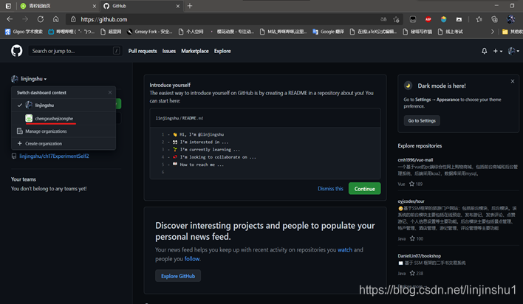
Task: Open Manage organizations entry
Action: (x=64, y=131)
